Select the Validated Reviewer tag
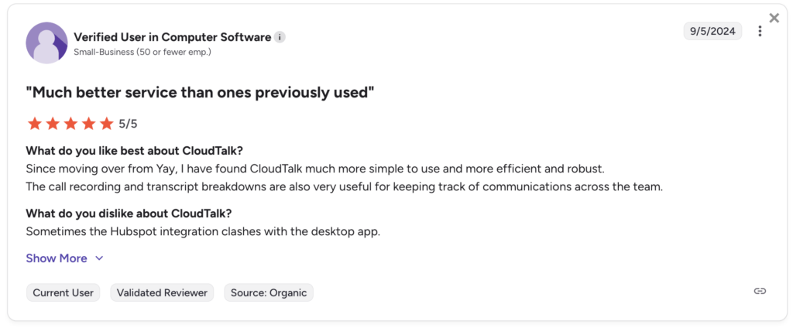Viewport: 793px width, 328px height. click(163, 292)
